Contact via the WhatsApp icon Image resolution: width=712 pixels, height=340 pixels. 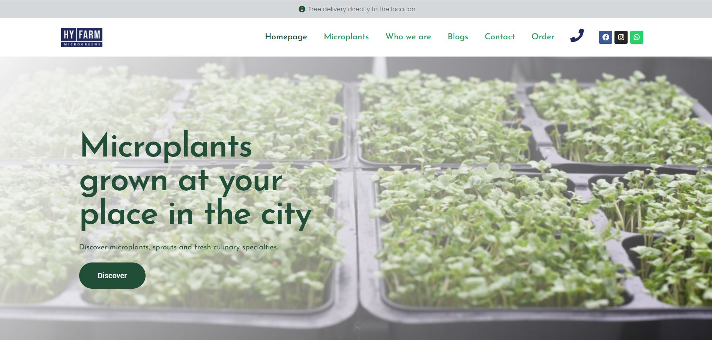click(637, 37)
